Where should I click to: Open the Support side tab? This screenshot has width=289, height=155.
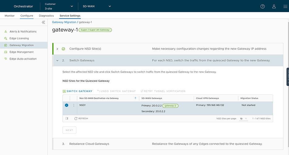(287, 77)
